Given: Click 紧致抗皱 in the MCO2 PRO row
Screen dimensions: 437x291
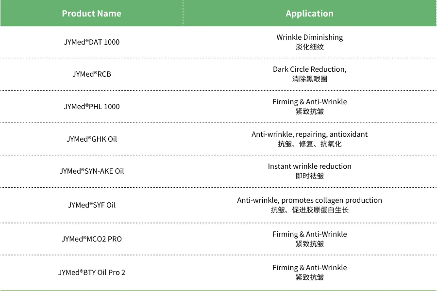Looking at the screenshot, I should (310, 244).
